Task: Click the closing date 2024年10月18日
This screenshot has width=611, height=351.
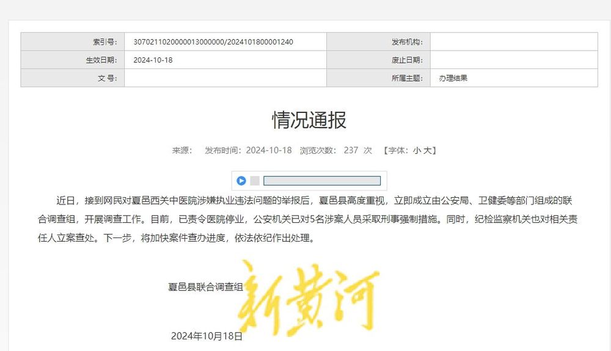Action: click(x=207, y=336)
